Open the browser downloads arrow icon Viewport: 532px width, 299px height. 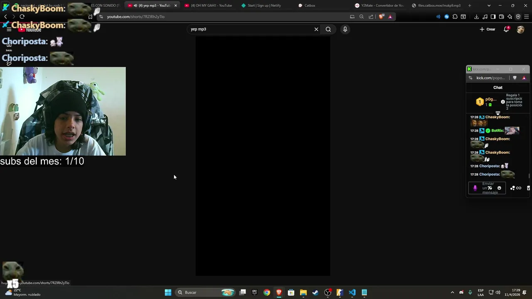[x=476, y=17]
